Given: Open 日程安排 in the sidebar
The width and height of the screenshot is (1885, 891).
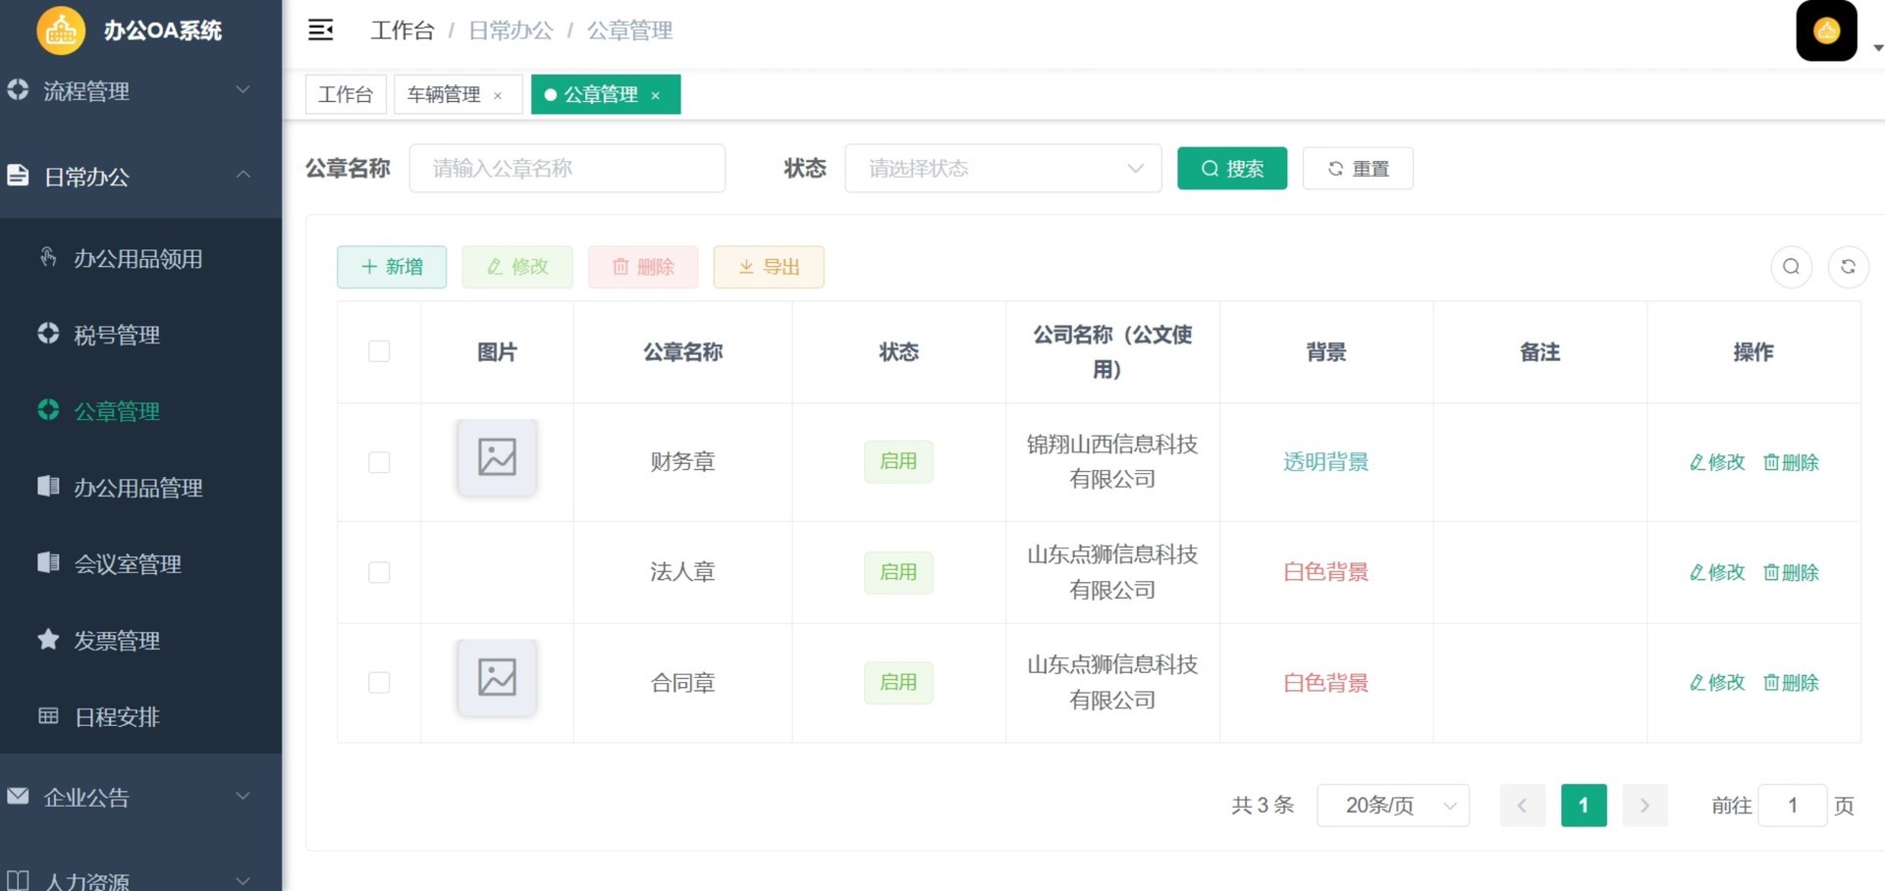Looking at the screenshot, I should 117,717.
